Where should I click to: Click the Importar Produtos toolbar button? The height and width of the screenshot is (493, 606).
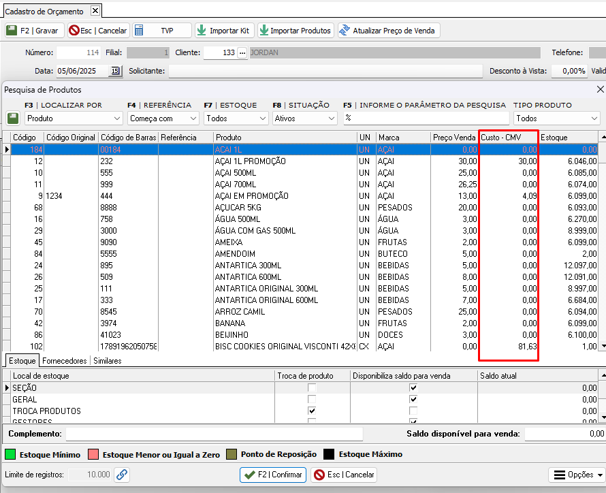tap(295, 31)
